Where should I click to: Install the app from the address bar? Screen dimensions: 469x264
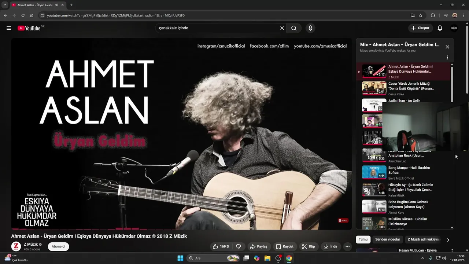click(413, 15)
